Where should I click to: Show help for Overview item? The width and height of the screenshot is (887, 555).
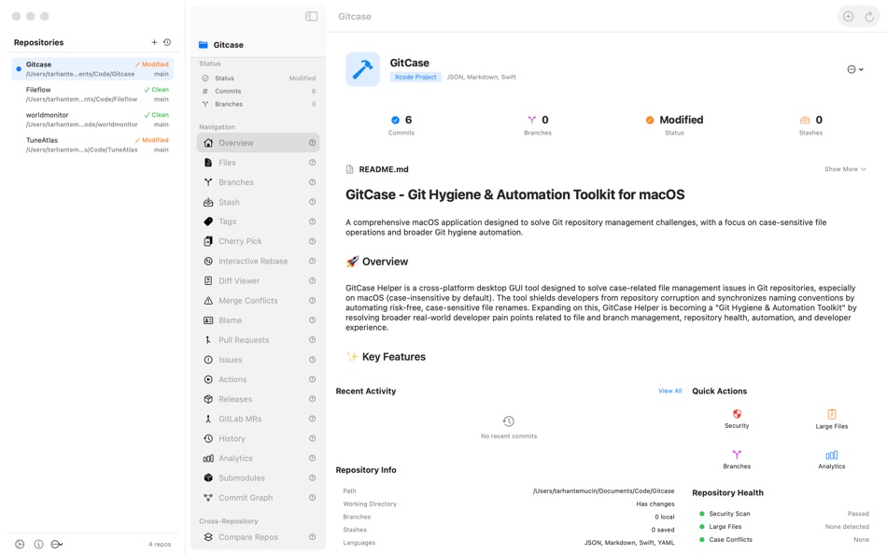[312, 143]
